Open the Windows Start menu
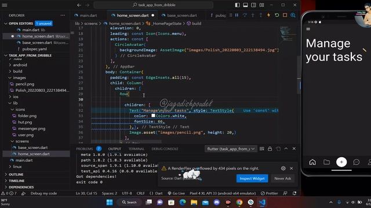371x208 pixels. click(110, 202)
